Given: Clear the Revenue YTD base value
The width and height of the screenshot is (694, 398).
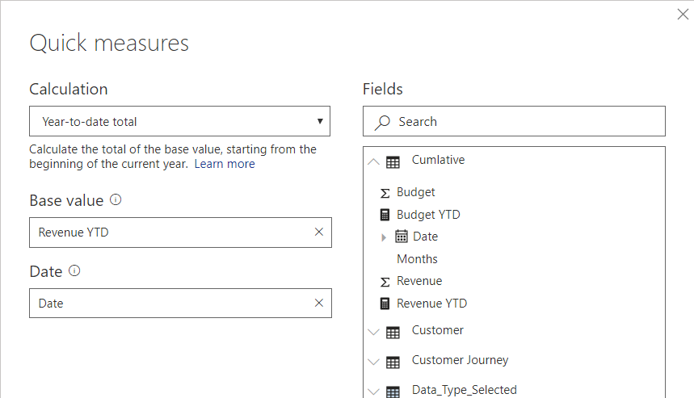Looking at the screenshot, I should click(x=318, y=232).
